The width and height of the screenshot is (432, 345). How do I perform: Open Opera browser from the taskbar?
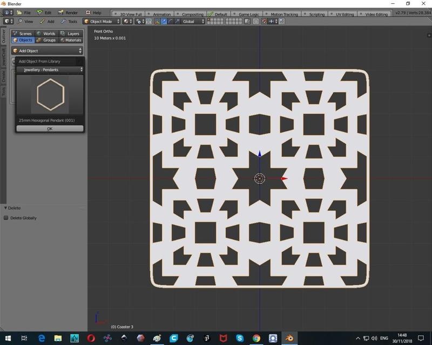click(x=91, y=338)
